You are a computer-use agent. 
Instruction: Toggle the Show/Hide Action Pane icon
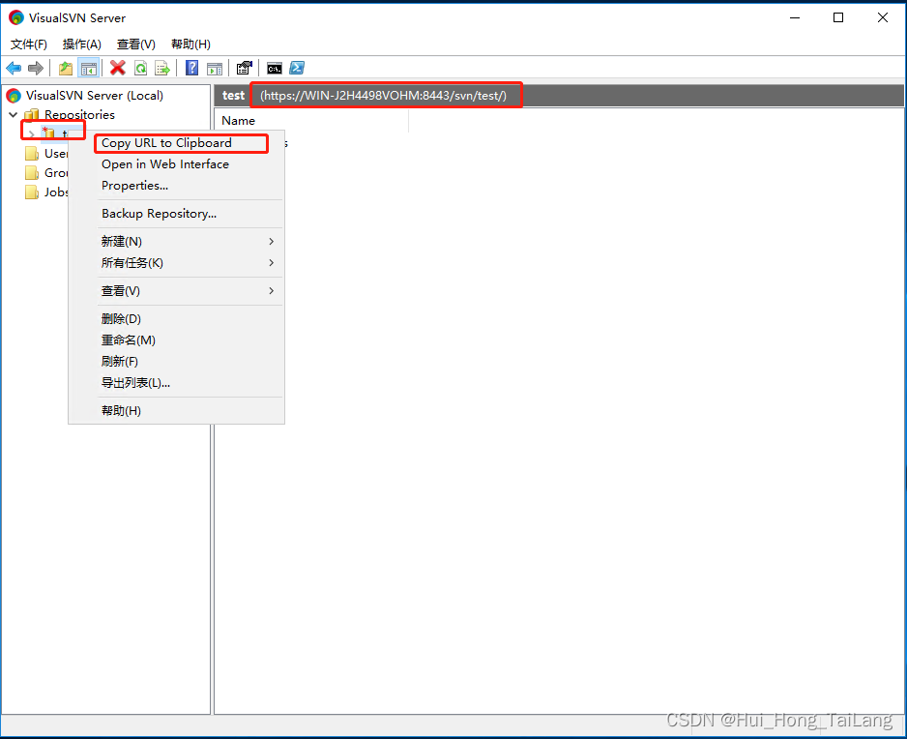click(x=215, y=69)
